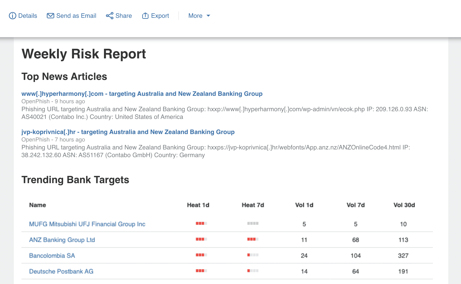Open Bancolombia SA link
The image size is (461, 284).
click(52, 256)
